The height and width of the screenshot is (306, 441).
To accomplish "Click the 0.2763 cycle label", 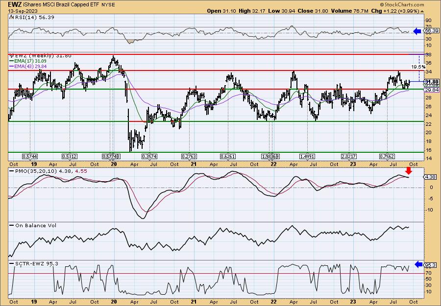I will coord(189,156).
